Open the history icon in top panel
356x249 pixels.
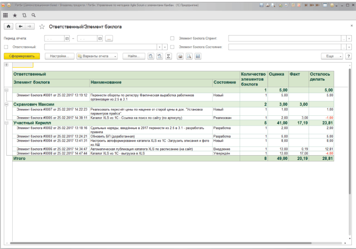point(24,15)
